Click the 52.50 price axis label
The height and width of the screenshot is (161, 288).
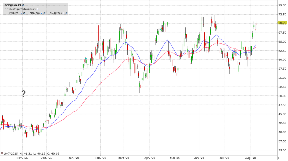click(x=282, y=87)
